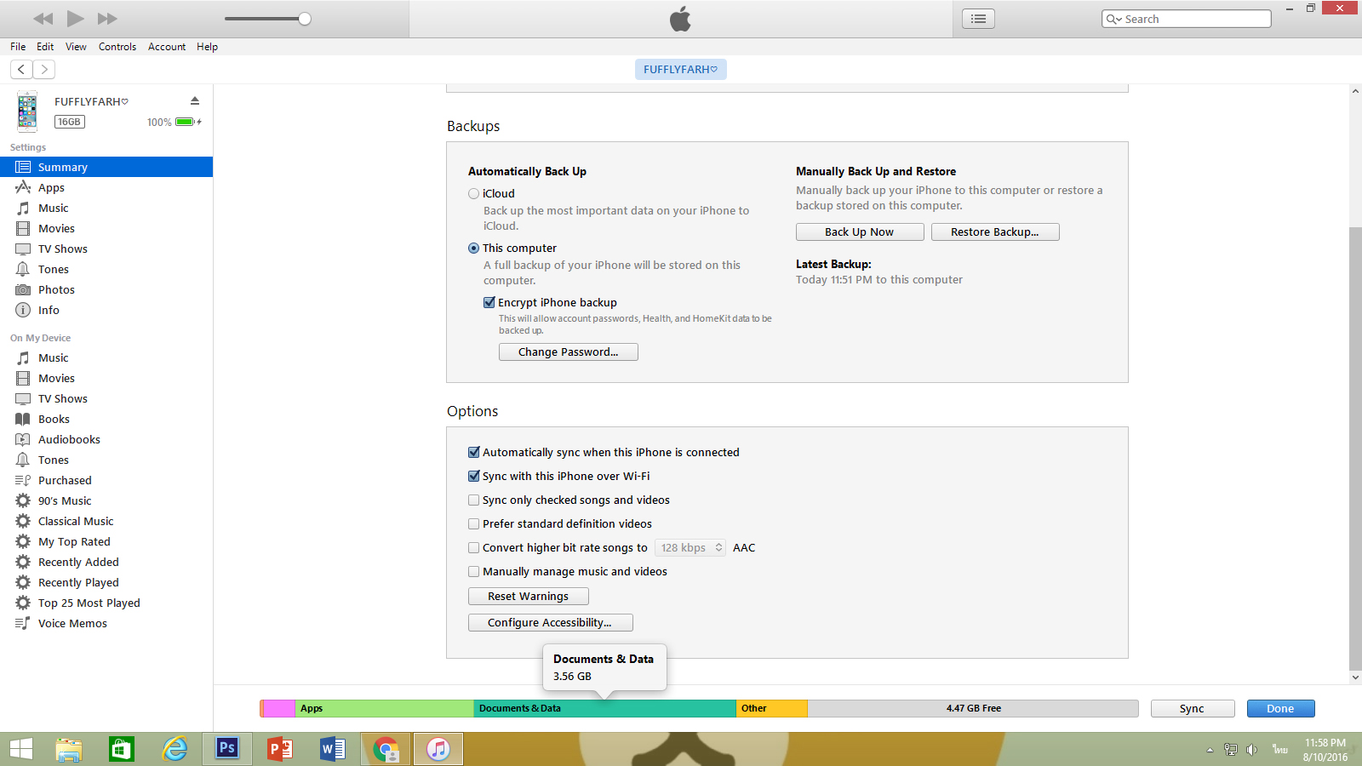
Task: Click the blue Done button
Action: [1280, 708]
